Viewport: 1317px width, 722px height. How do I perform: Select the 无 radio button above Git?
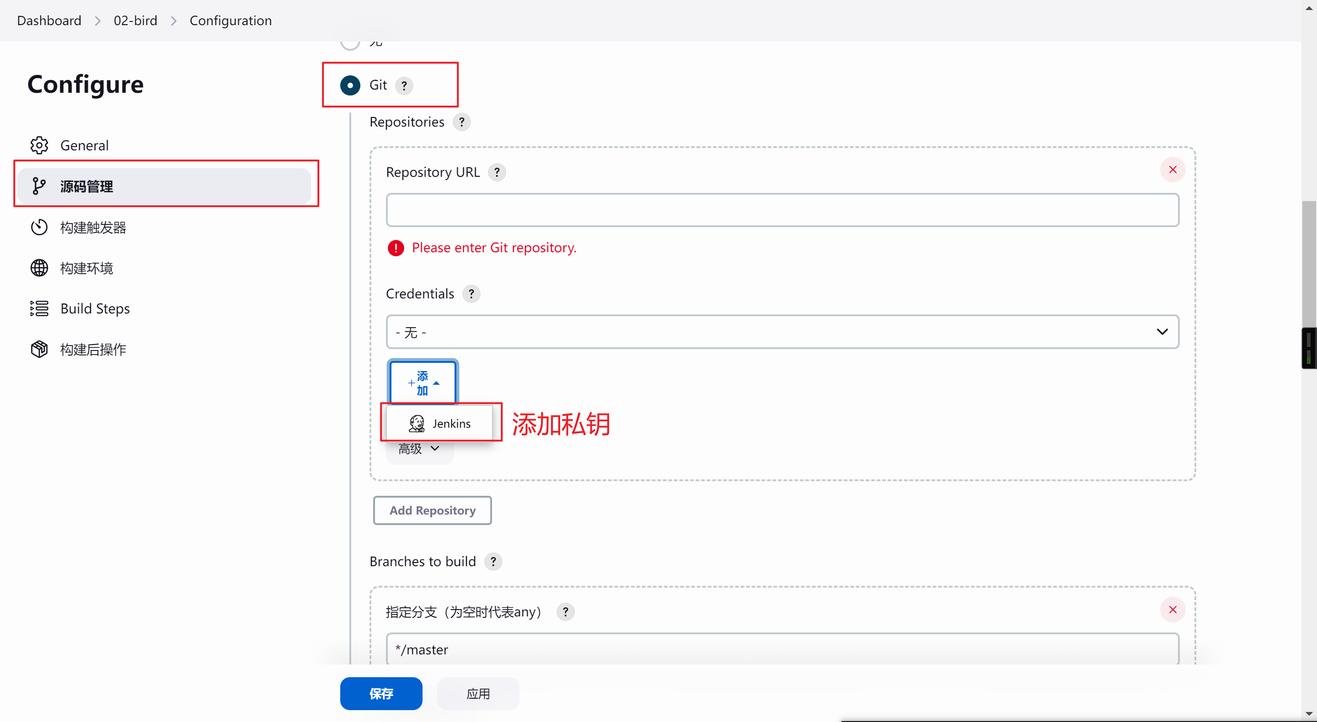(x=350, y=43)
